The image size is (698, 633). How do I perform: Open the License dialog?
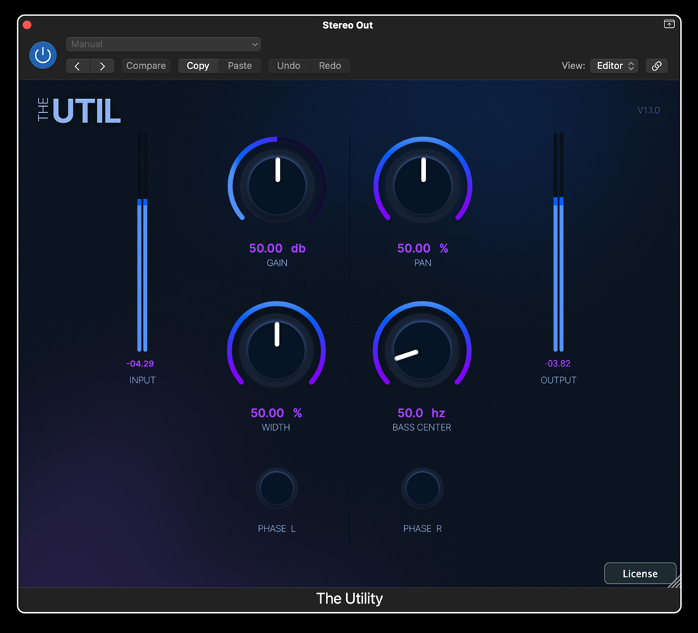coord(639,573)
